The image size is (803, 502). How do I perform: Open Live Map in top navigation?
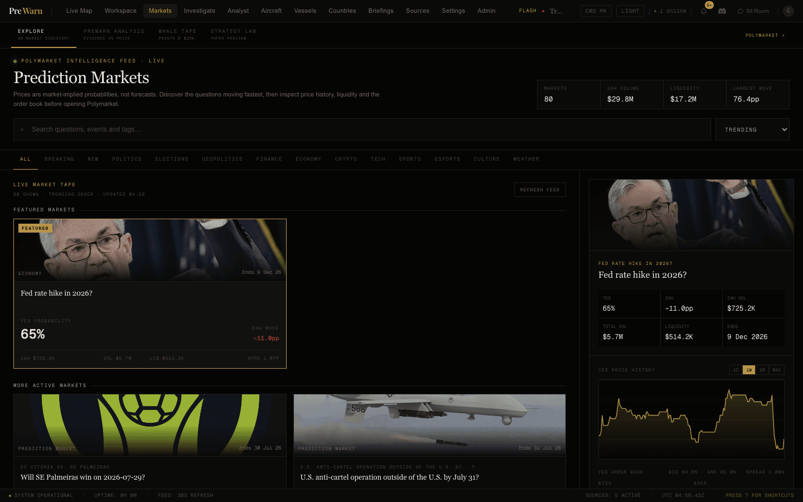point(79,11)
